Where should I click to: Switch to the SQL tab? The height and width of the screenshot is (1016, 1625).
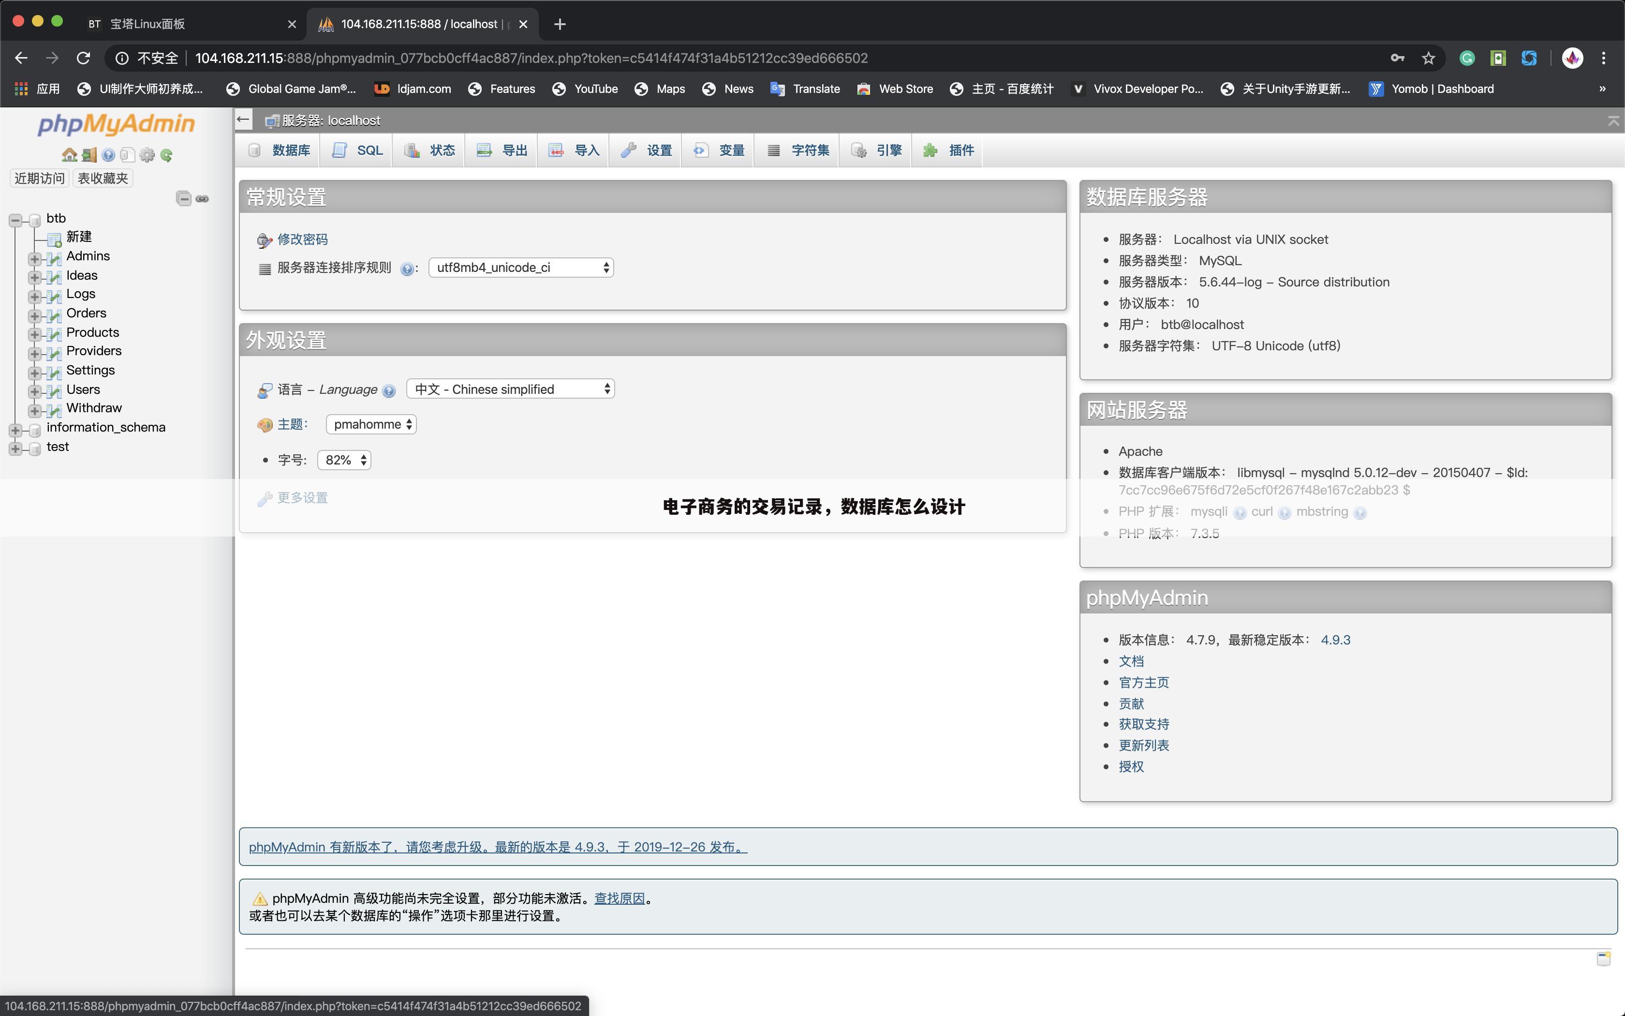[356, 150]
